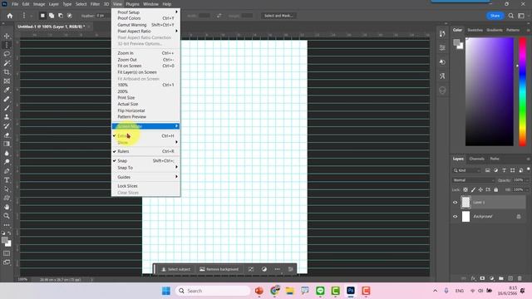Open workspace switcher dropdown icon
Image resolution: width=532 pixels, height=299 pixels.
tap(521, 16)
